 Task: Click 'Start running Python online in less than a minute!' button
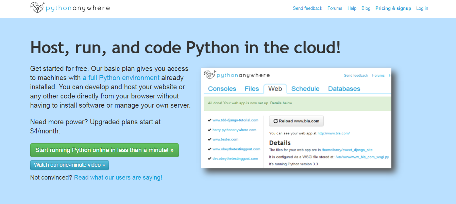[x=104, y=150]
